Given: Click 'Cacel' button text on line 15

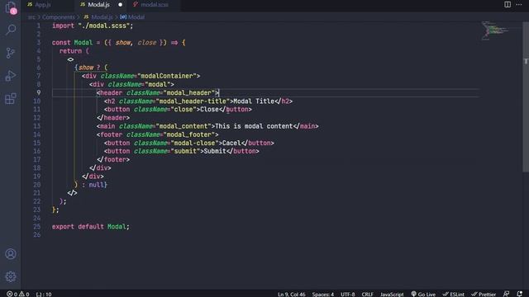Looking at the screenshot, I should pyautogui.click(x=231, y=143).
